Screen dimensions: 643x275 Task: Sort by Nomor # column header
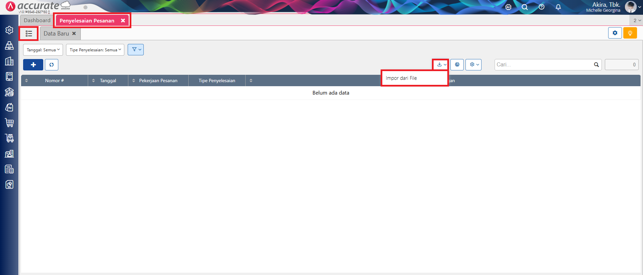coord(54,80)
